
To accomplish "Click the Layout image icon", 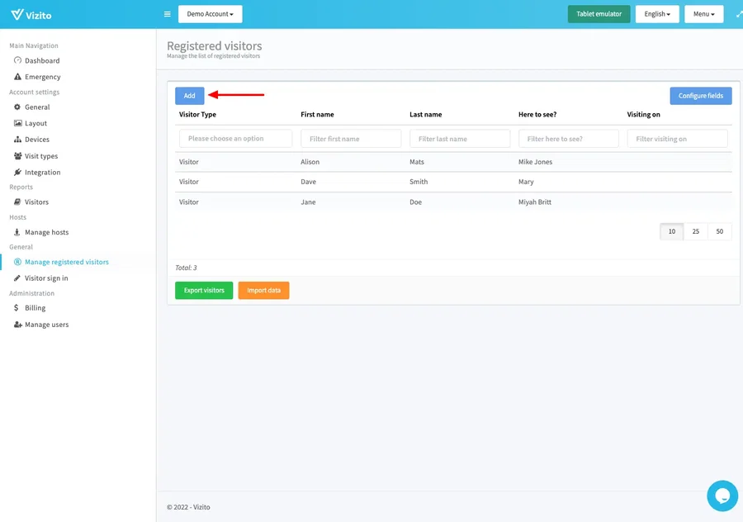I will pyautogui.click(x=17, y=123).
